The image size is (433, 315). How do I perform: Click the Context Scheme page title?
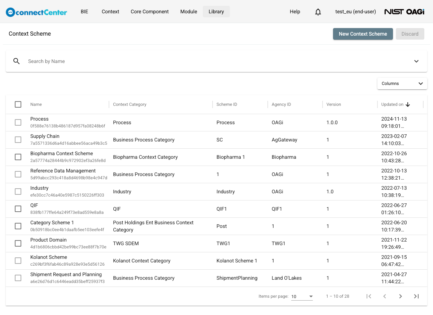[x=30, y=34]
